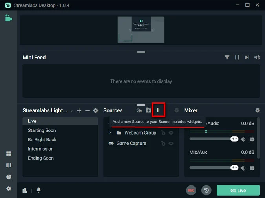Image resolution: width=265 pixels, height=198 pixels.
Task: Open Settings gear in left sidebar
Action: [x=9, y=188]
